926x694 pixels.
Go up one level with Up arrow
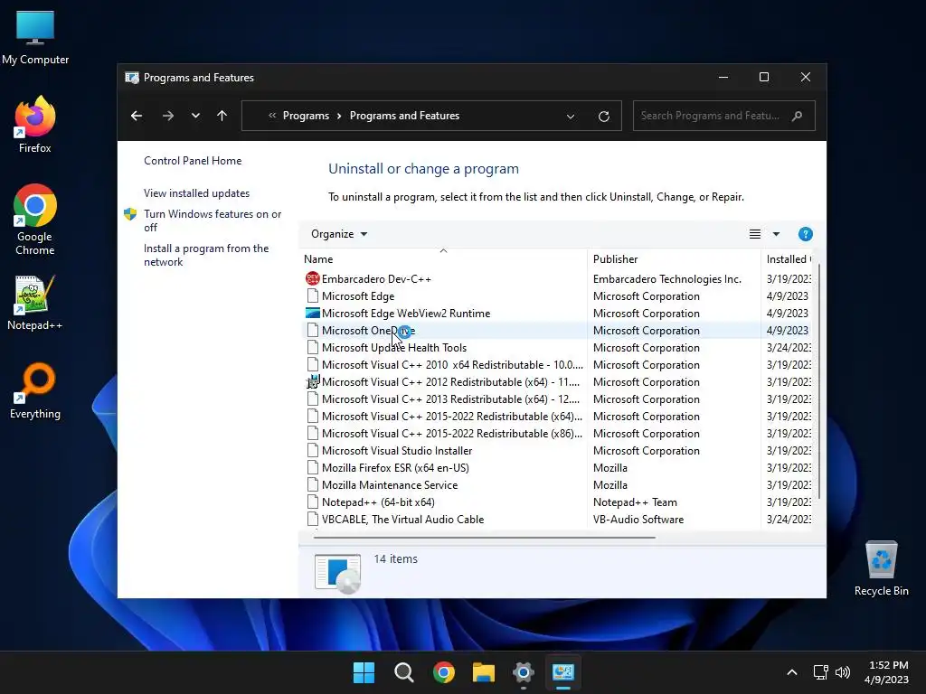pyautogui.click(x=222, y=116)
